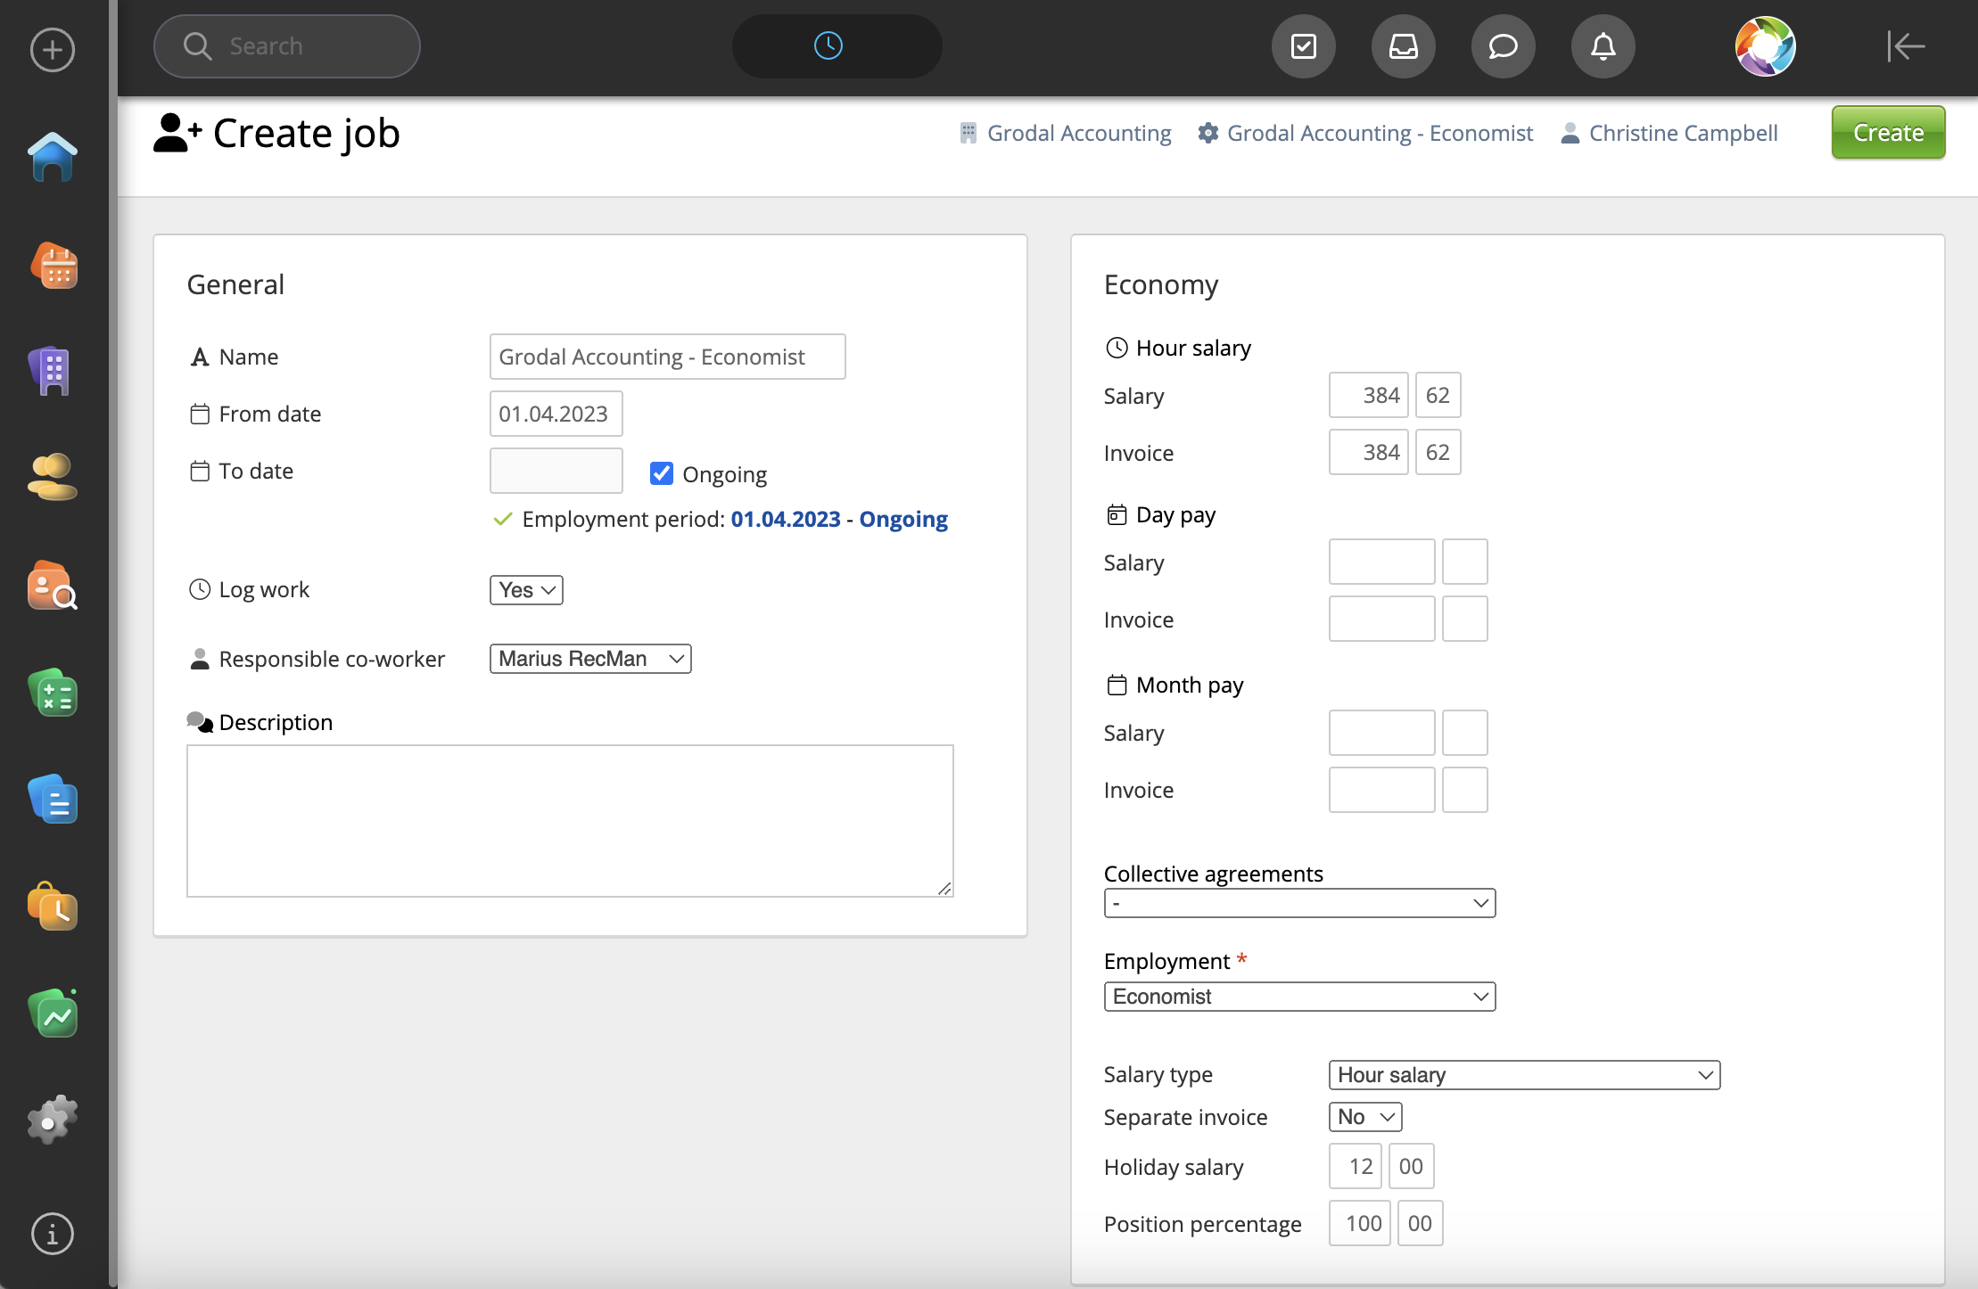Open the chat bubble messages icon

pos(1503,46)
